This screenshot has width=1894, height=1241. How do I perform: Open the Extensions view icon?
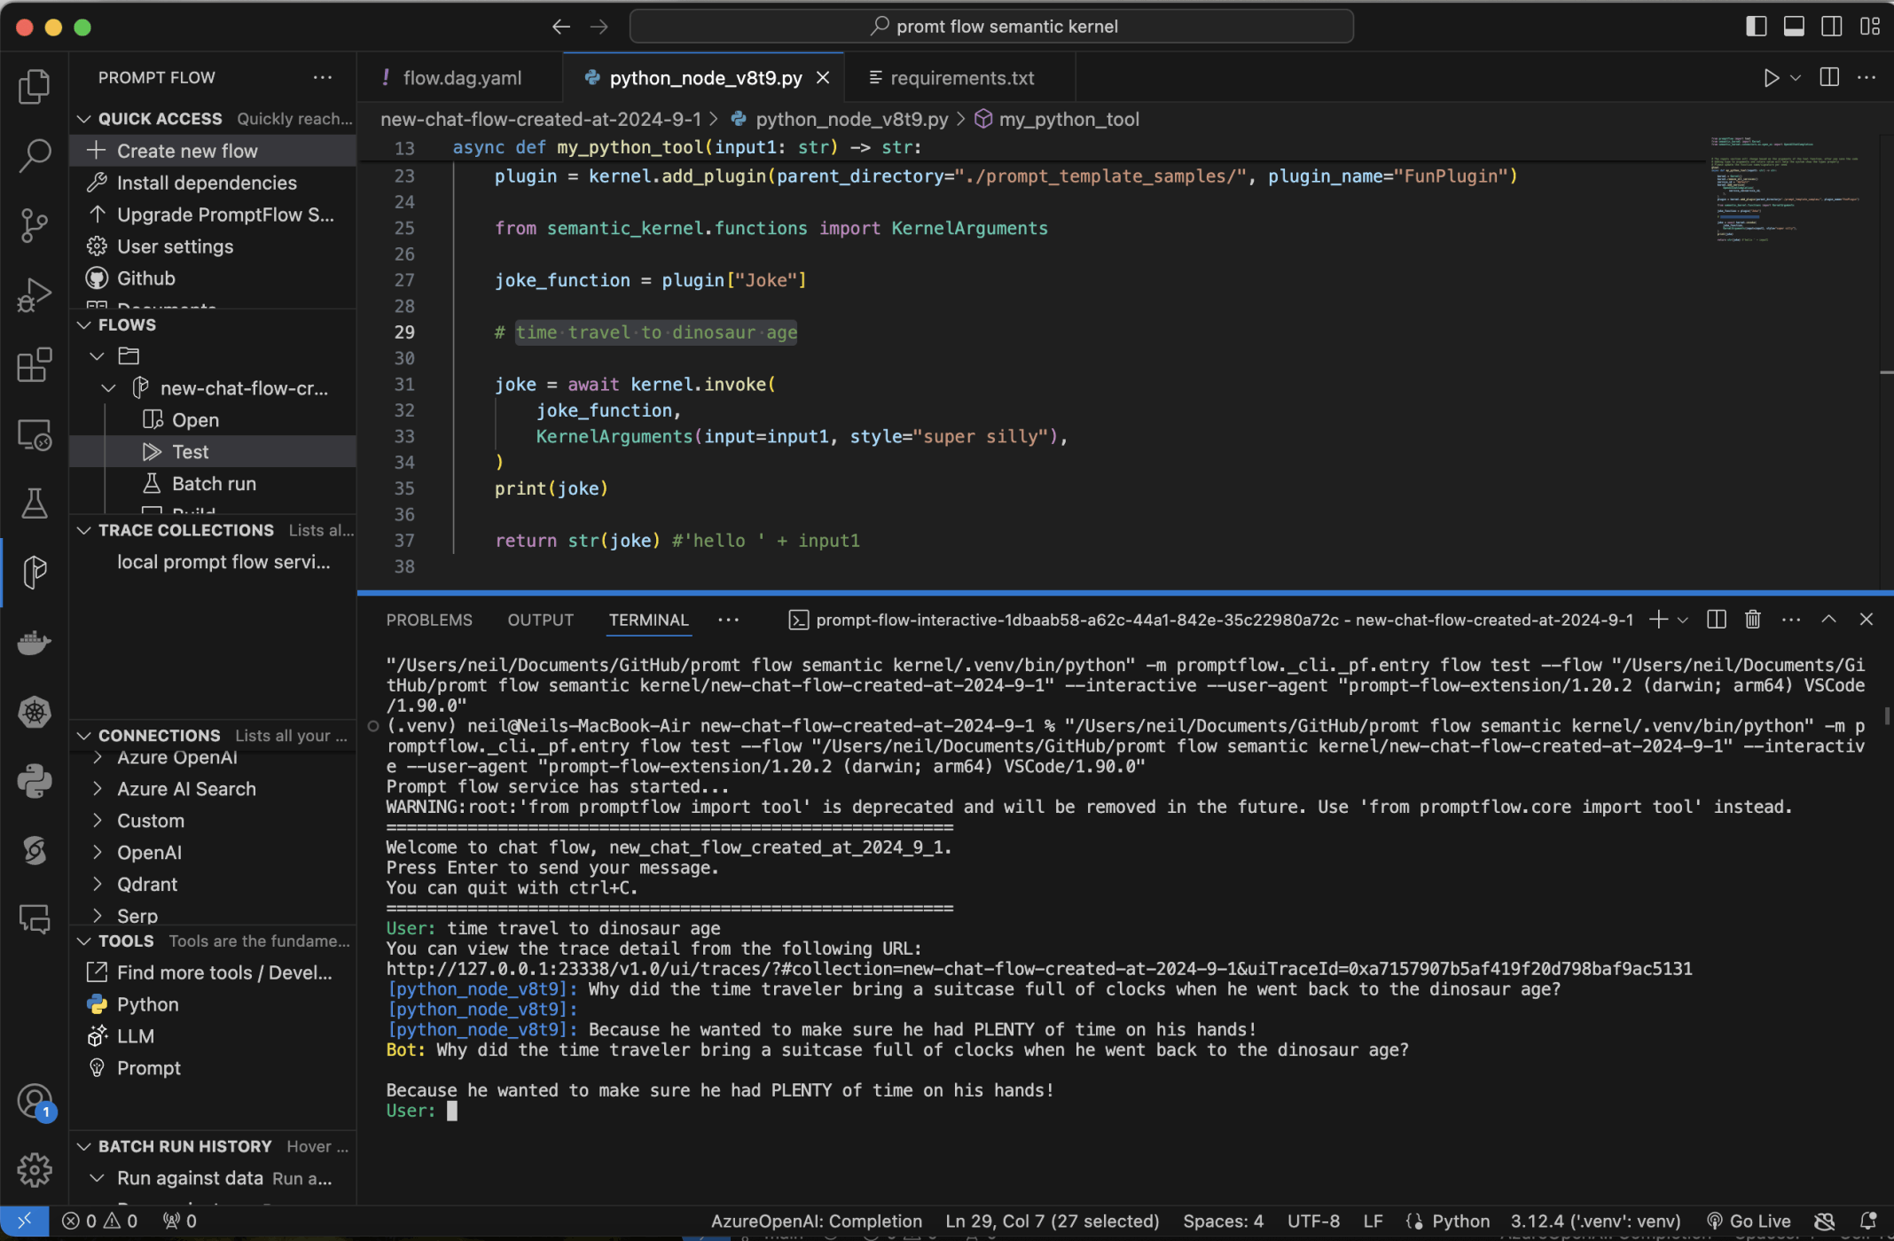click(x=35, y=364)
